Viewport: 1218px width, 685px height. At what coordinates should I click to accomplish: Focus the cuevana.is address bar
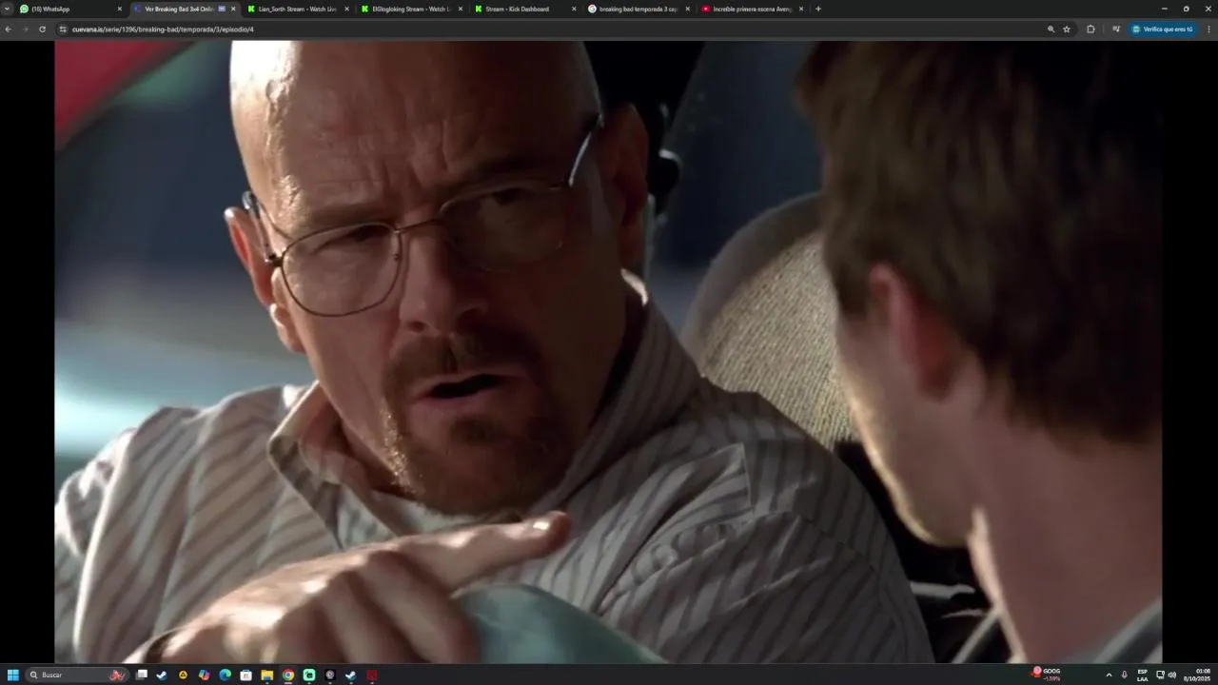[x=552, y=29]
